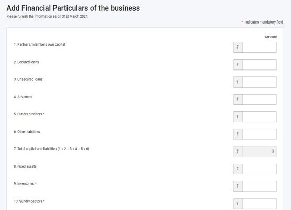
Task: Activate the Advances amount input box
Action: [260, 99]
